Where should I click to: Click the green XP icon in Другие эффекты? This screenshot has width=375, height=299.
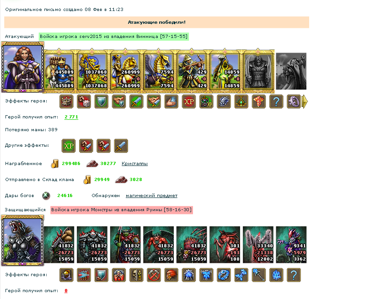[x=69, y=146]
